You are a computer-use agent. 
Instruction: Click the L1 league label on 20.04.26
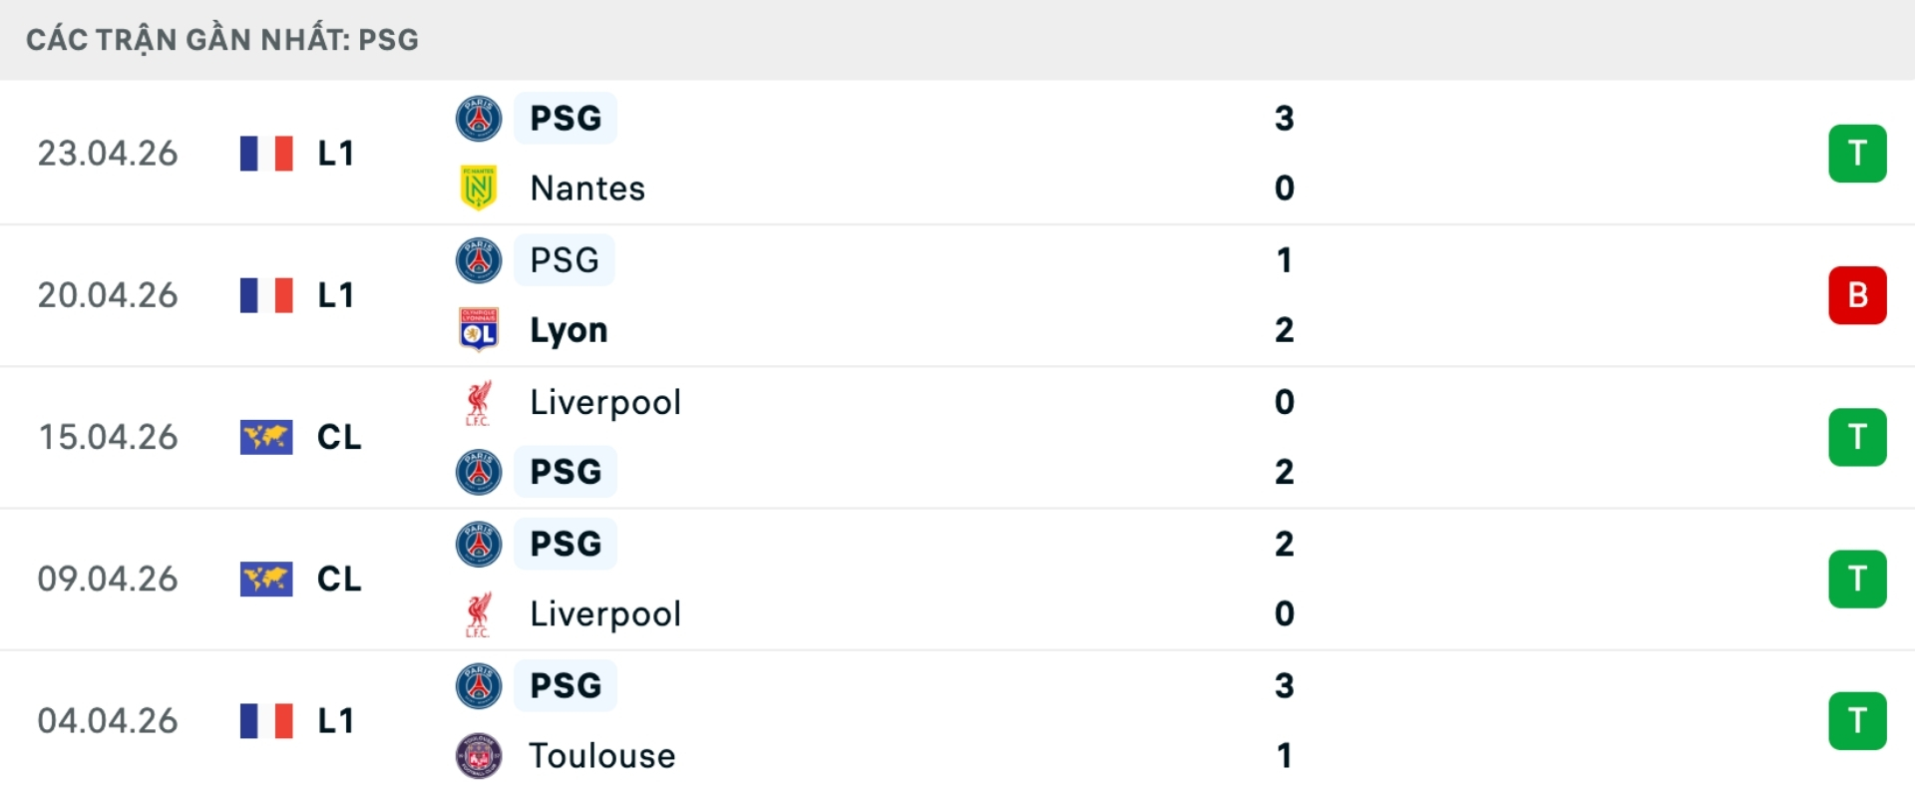click(x=336, y=295)
